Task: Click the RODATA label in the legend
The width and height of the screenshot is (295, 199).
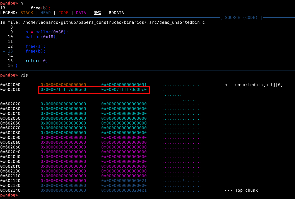Action: coord(116,13)
